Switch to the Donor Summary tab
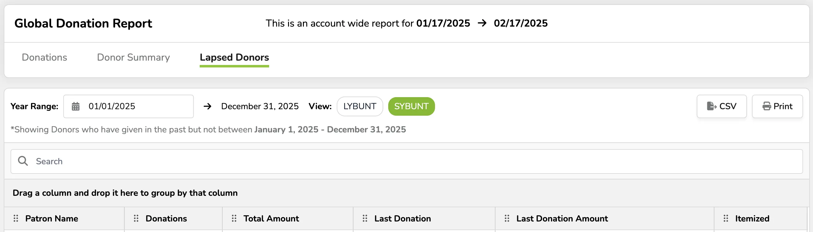 [133, 57]
